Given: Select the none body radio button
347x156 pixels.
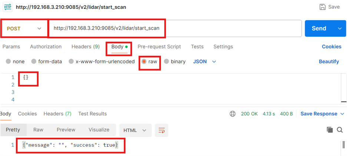Looking at the screenshot, I should pos(8,62).
